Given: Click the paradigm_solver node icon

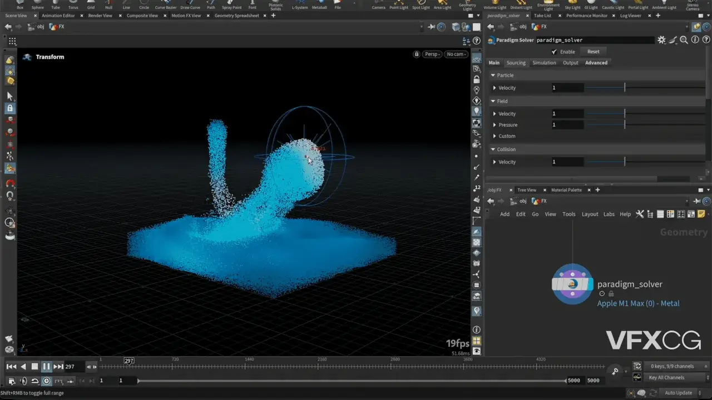Looking at the screenshot, I should coord(572,284).
